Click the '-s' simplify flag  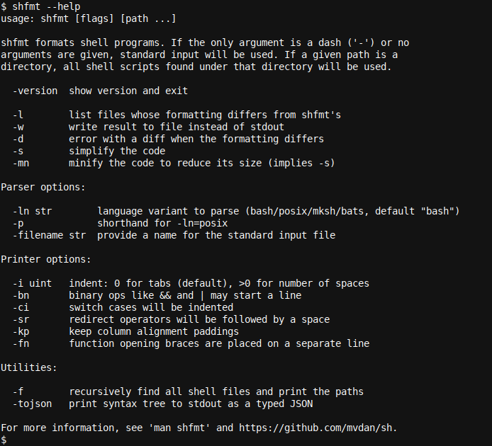point(18,151)
